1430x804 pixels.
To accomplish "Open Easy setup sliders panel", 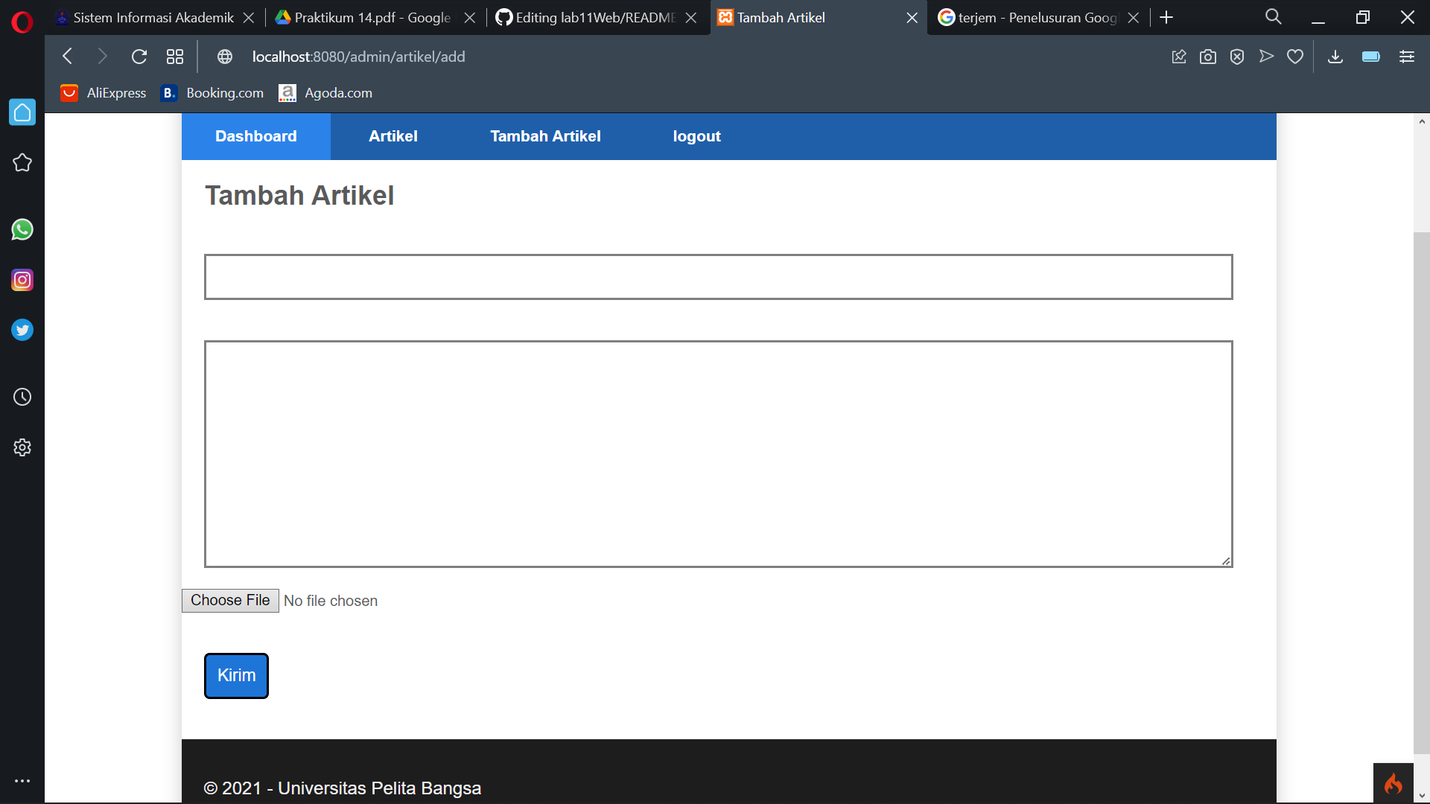I will tap(1407, 56).
